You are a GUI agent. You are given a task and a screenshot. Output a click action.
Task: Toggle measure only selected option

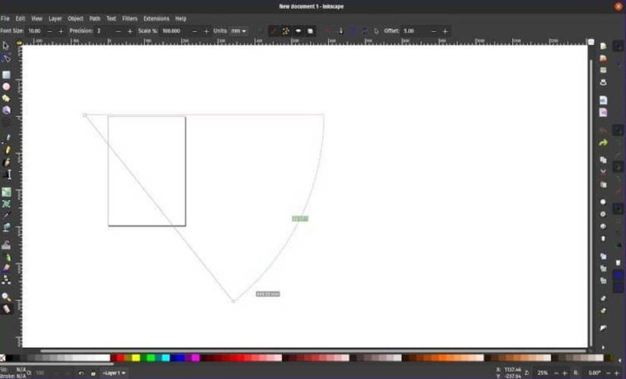274,31
